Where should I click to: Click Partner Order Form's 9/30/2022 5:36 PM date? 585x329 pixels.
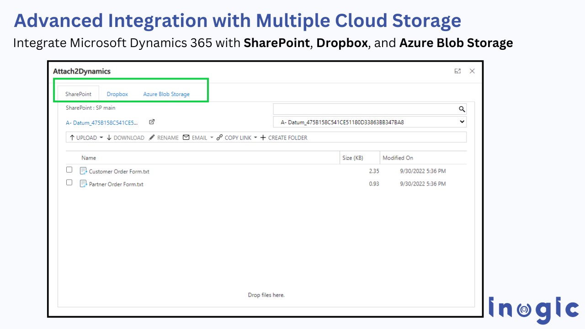coord(423,184)
